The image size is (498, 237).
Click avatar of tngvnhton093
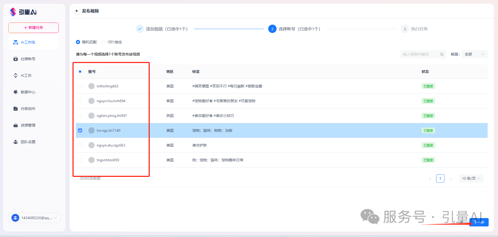tap(91, 160)
